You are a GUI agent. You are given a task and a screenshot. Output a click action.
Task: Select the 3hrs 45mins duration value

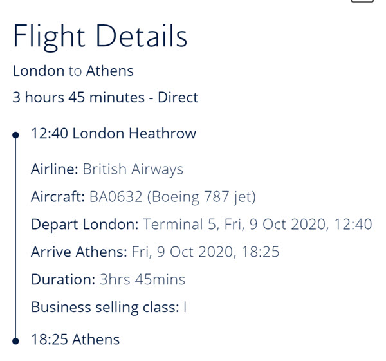142,279
